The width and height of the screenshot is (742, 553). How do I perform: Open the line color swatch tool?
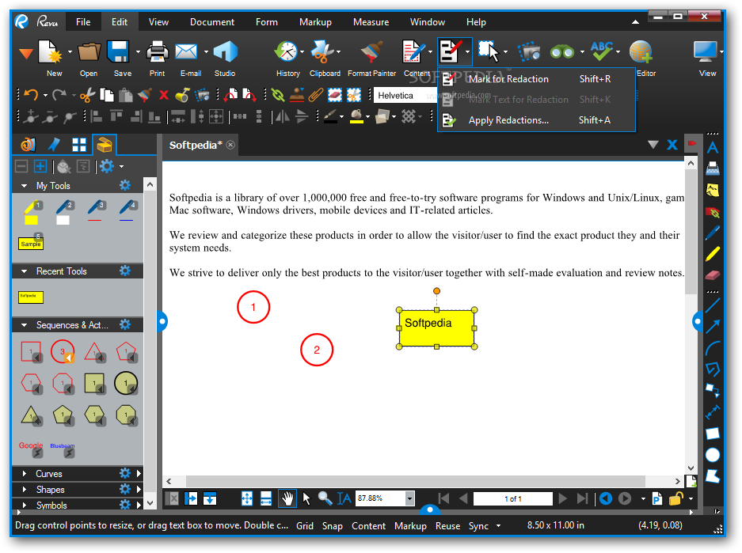click(x=330, y=116)
